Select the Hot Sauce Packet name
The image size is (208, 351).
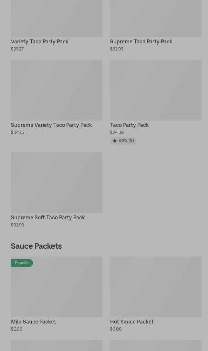pyautogui.click(x=132, y=322)
